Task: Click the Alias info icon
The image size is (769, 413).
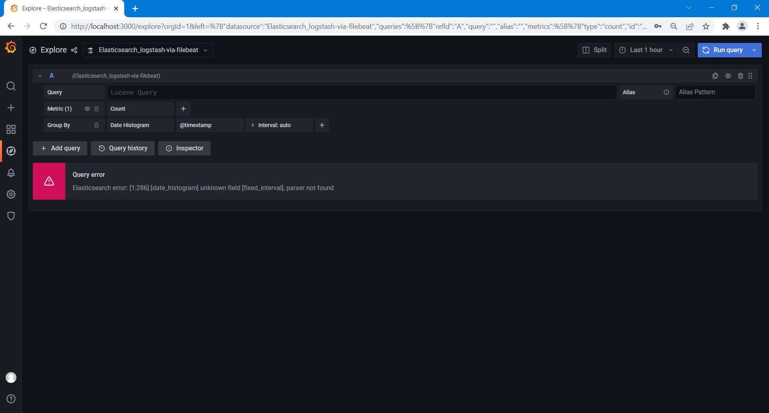Action: click(x=666, y=92)
